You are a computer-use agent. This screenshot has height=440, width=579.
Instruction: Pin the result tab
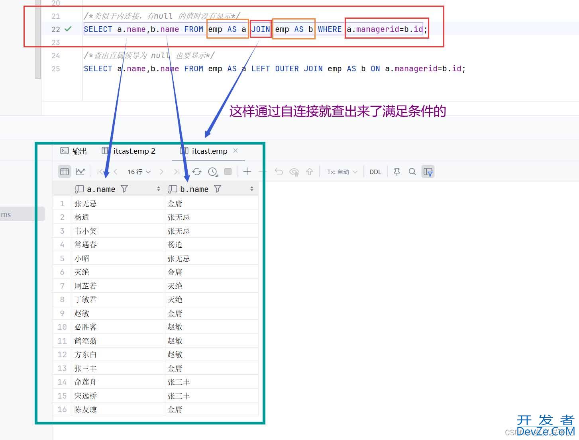pyautogui.click(x=397, y=172)
